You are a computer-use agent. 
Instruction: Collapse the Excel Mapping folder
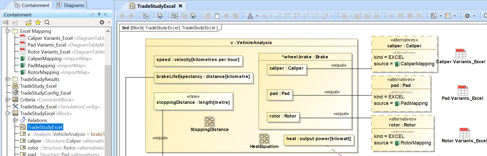[8, 31]
